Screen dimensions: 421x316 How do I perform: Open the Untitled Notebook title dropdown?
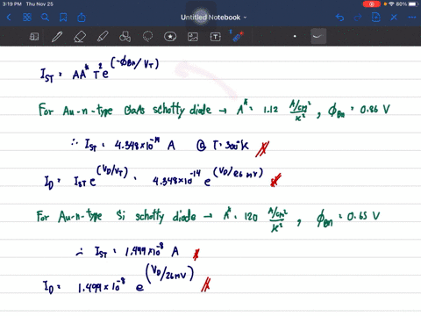214,18
